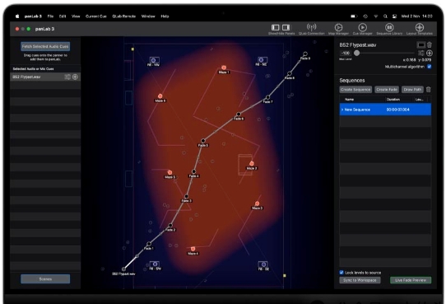The image size is (446, 304).
Task: Open the Cue Manager toolbar icon
Action: (362, 27)
